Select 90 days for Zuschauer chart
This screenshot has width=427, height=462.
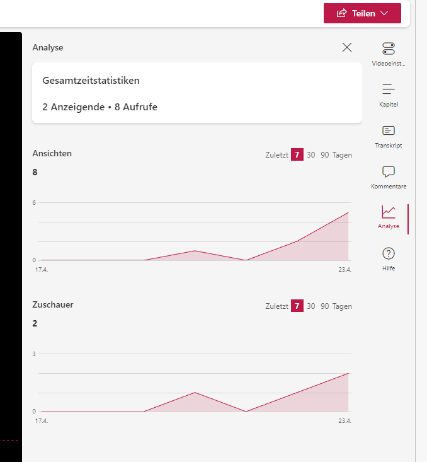pos(325,306)
